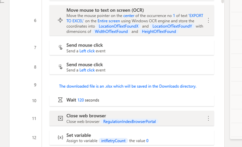Image resolution: width=242 pixels, height=147 pixels.
Task: Click the occurrence number '1' link
Action: (x=174, y=16)
